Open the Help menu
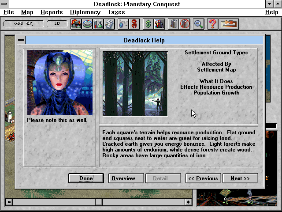 (272, 12)
